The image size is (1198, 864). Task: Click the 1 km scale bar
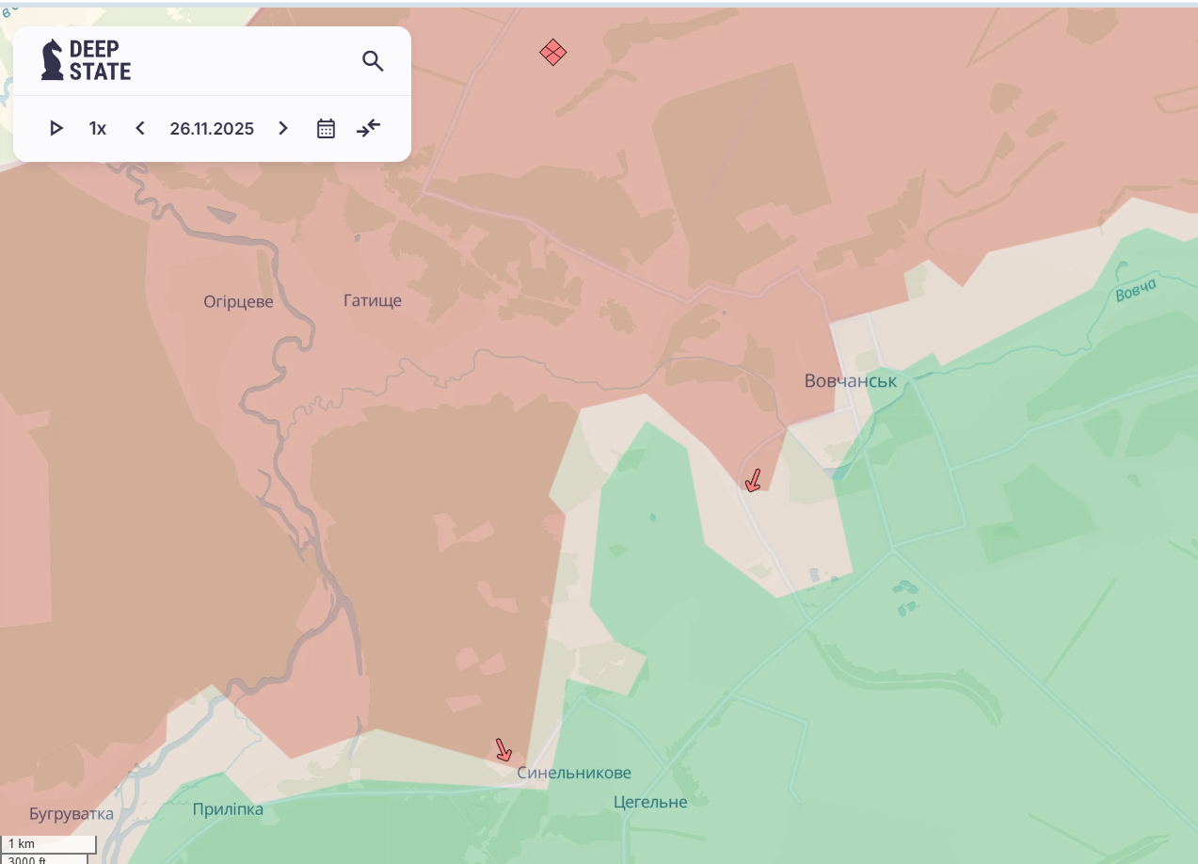[47, 843]
